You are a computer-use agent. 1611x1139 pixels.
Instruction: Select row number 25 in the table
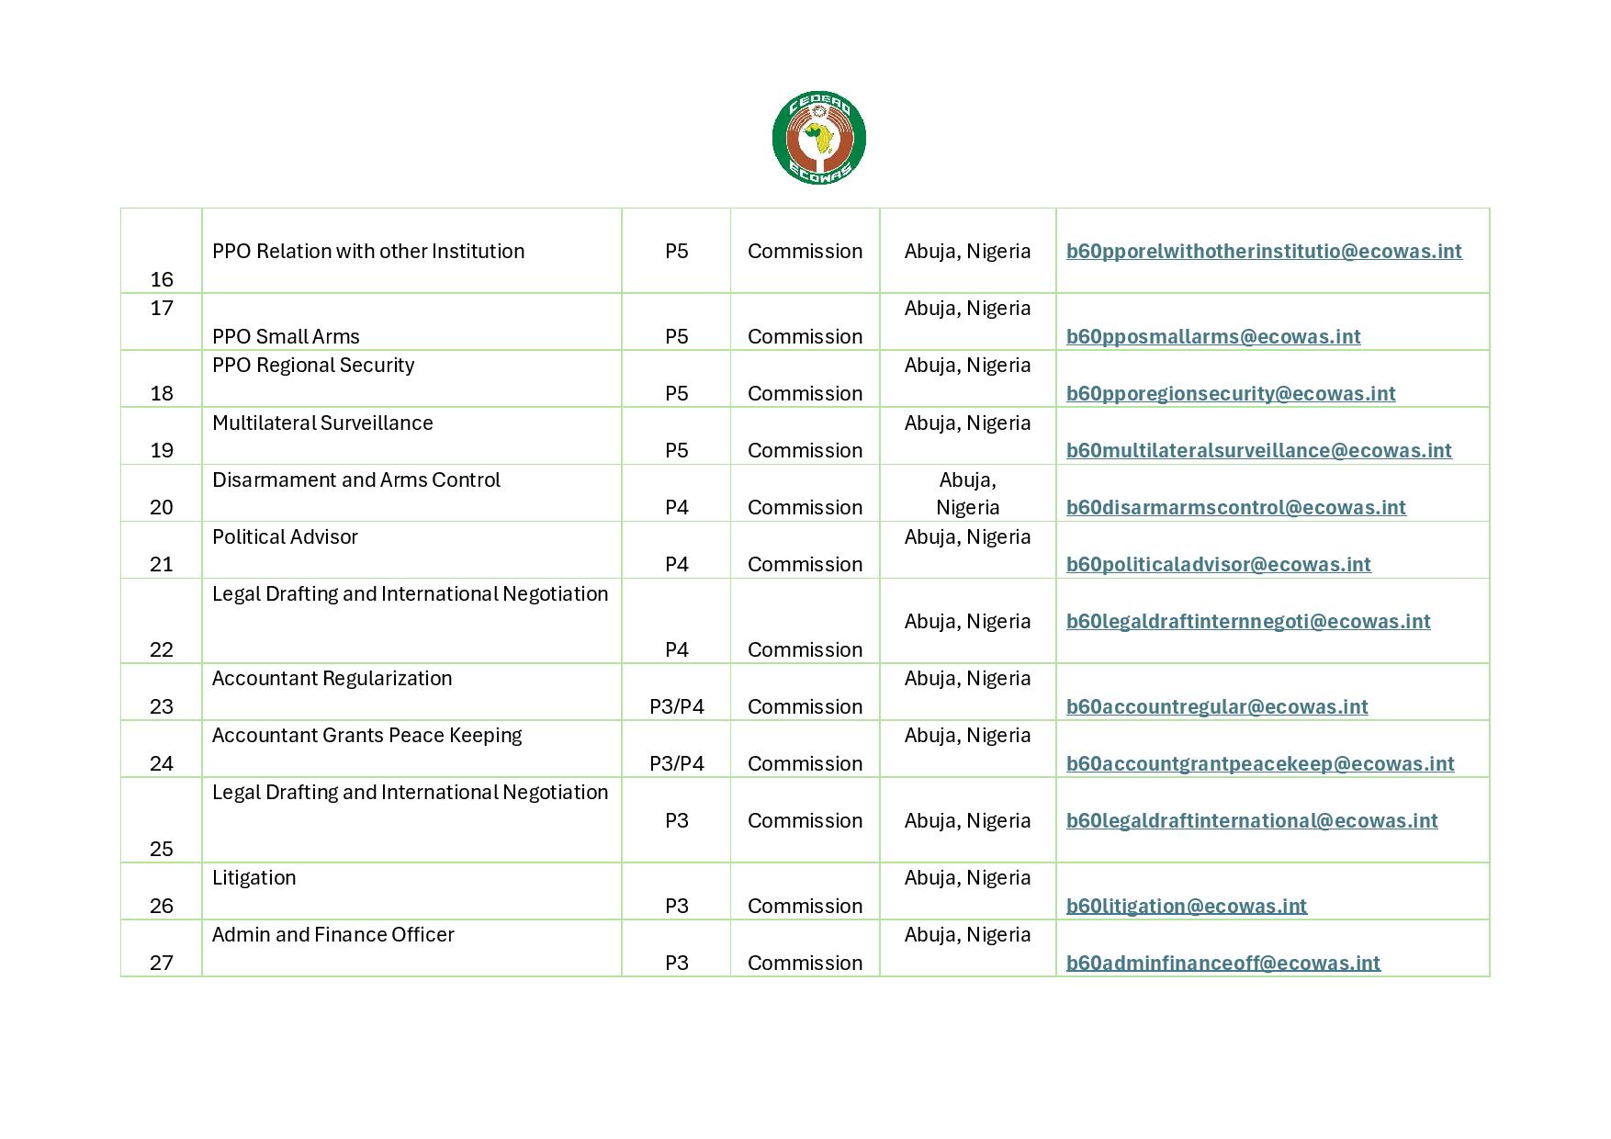coord(162,849)
